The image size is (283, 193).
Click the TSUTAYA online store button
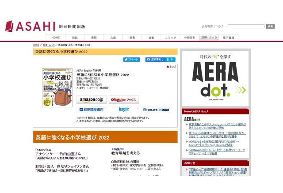tap(156, 110)
